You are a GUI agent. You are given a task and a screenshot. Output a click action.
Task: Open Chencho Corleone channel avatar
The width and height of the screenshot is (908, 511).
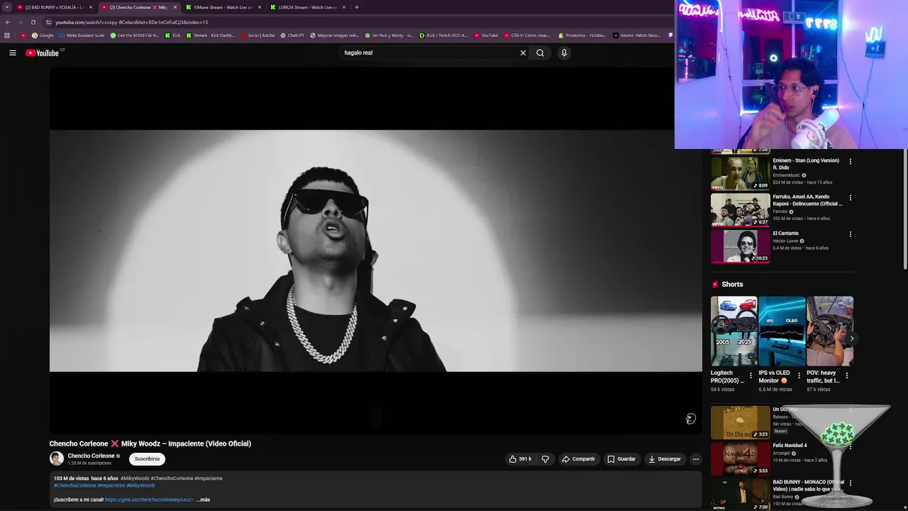tap(57, 458)
